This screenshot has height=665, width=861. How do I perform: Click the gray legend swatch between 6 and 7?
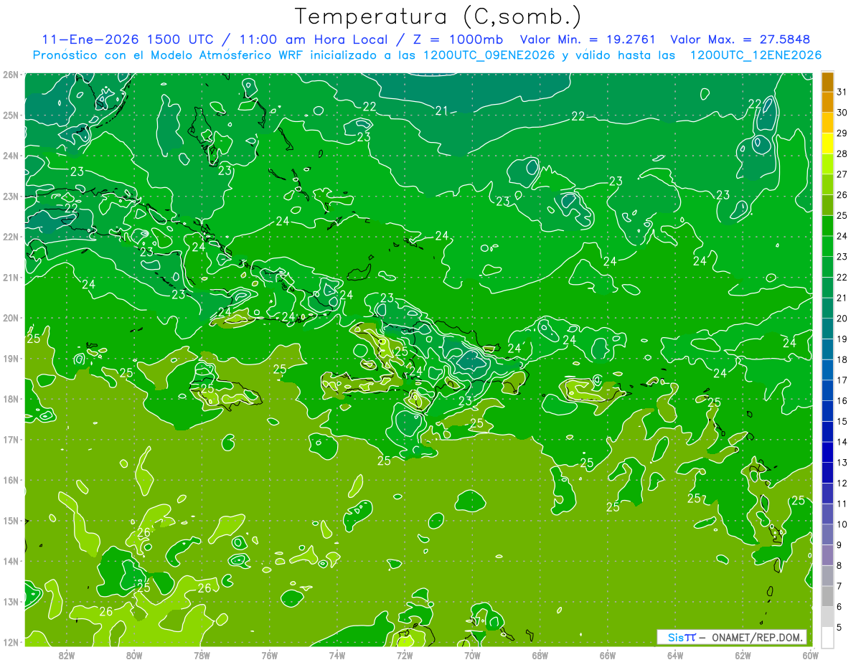827,596
